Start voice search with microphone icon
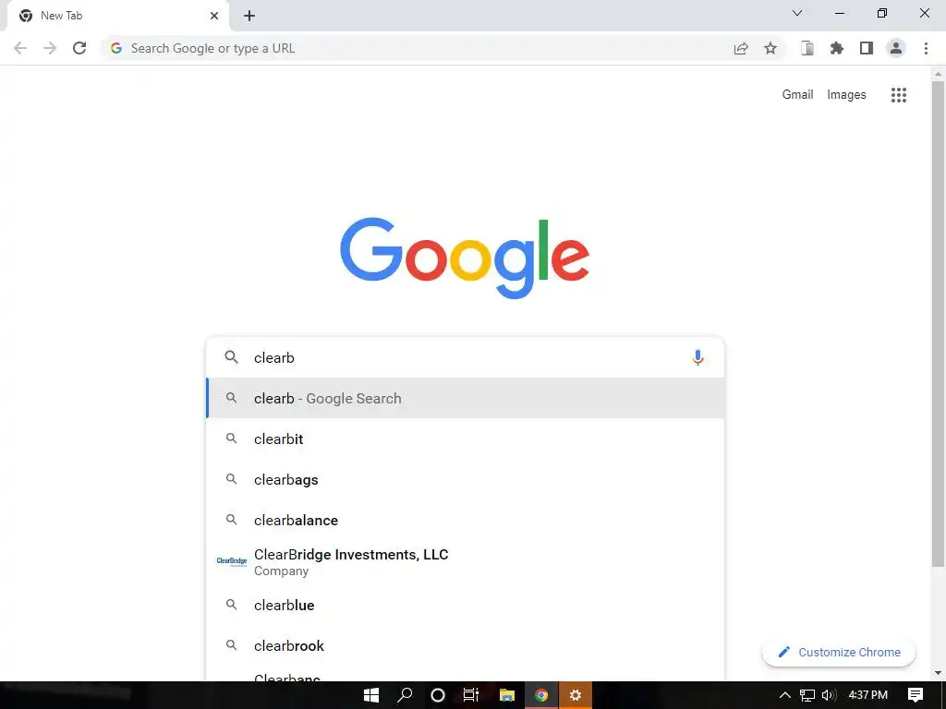 tap(698, 357)
